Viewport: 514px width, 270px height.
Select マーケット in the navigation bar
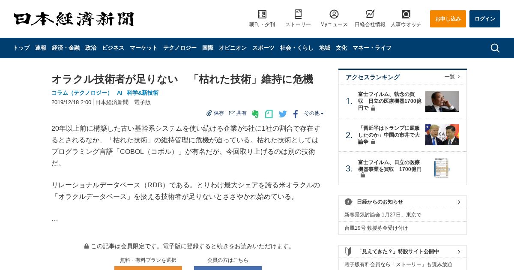[x=143, y=48]
